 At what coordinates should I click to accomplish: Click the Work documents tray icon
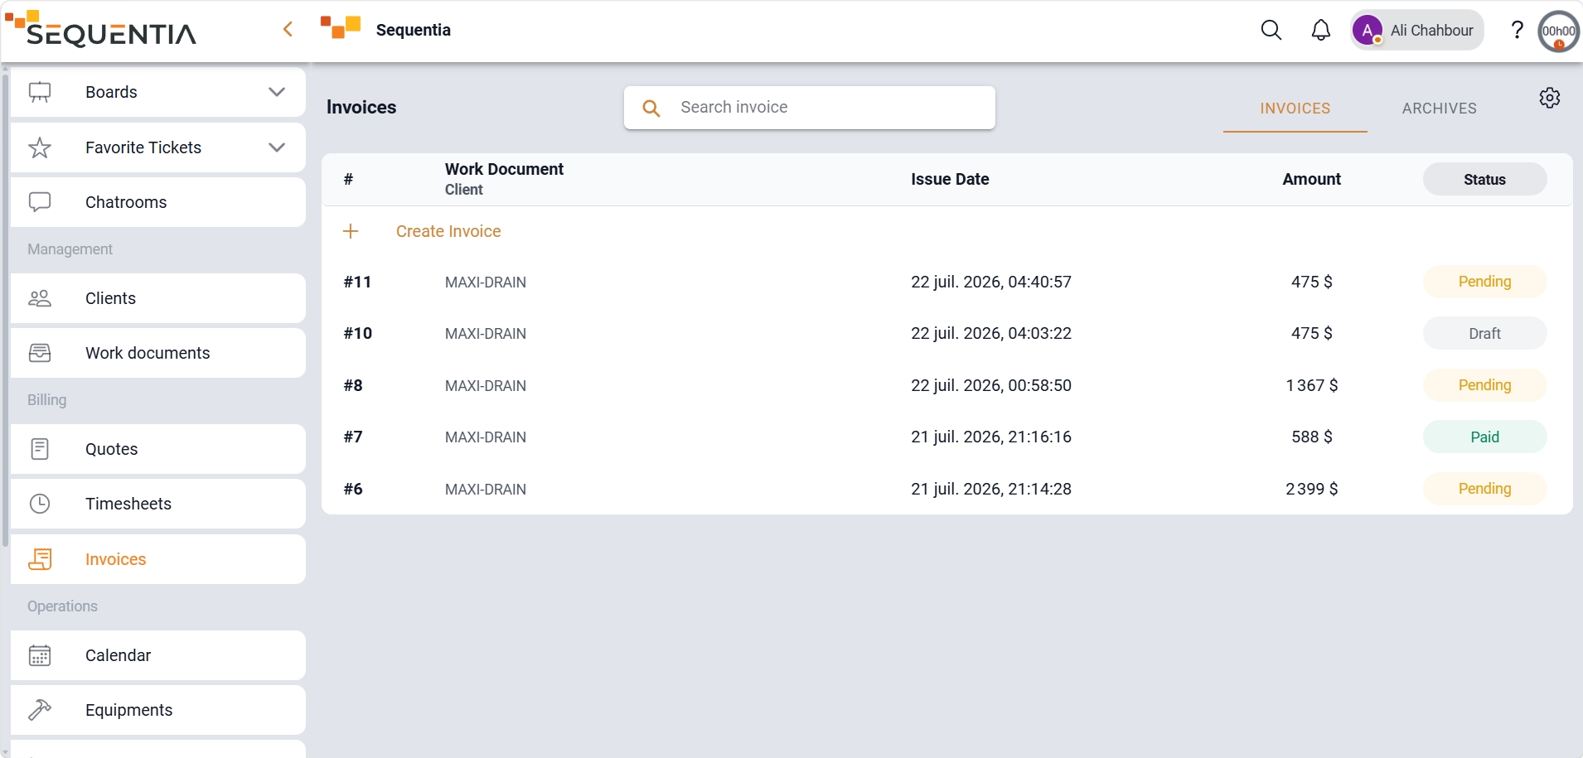[x=40, y=353]
